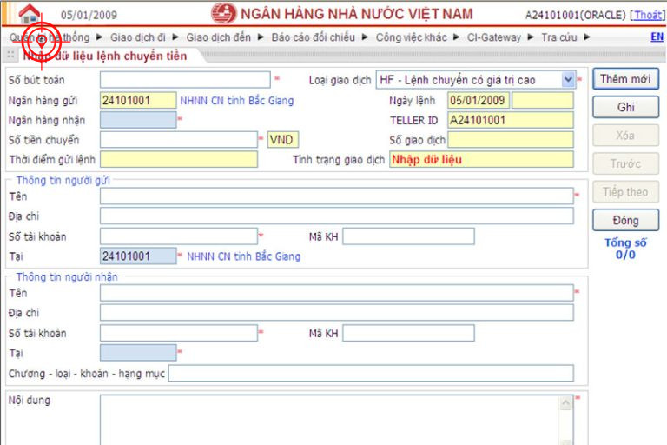The image size is (667, 445).
Task: Focus the Ngân hàng nhận field
Action: (x=138, y=120)
